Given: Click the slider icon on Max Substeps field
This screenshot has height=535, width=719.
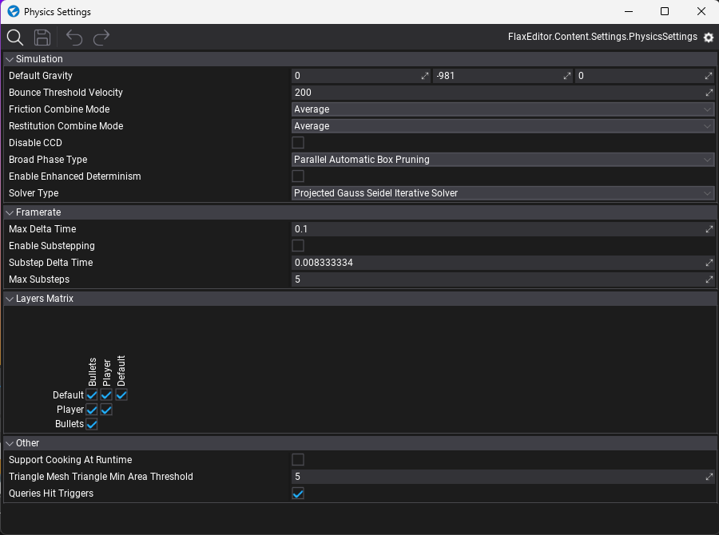Looking at the screenshot, I should click(x=709, y=279).
